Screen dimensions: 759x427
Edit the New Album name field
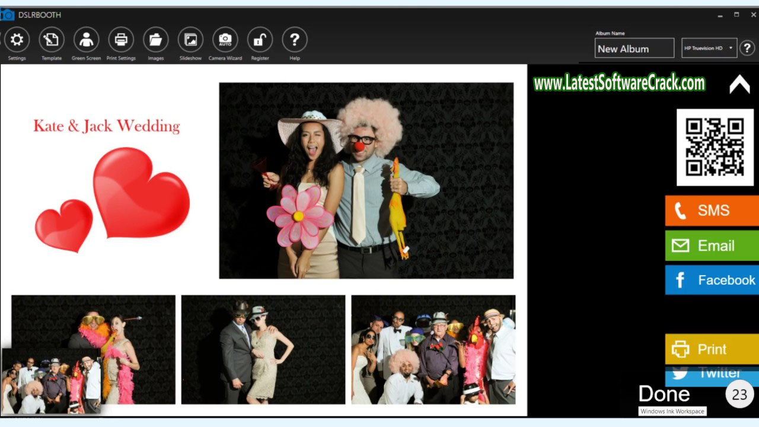pos(634,48)
